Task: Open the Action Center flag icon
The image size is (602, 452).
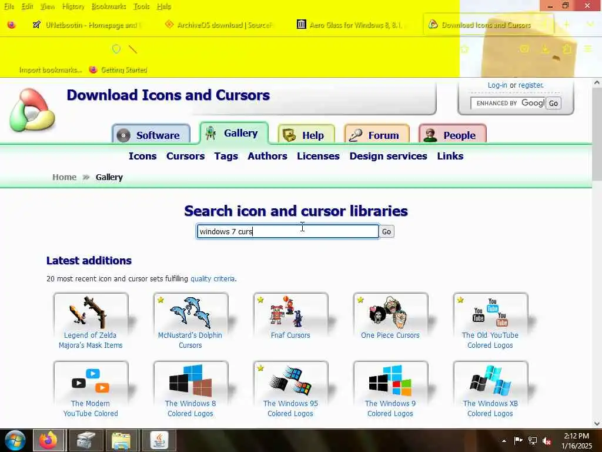Action: tap(518, 441)
